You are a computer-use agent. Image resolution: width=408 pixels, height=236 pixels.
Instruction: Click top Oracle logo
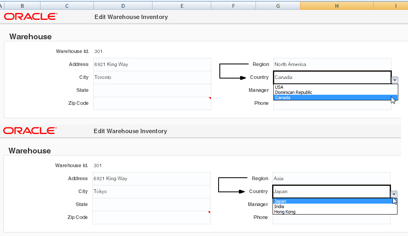click(x=30, y=17)
